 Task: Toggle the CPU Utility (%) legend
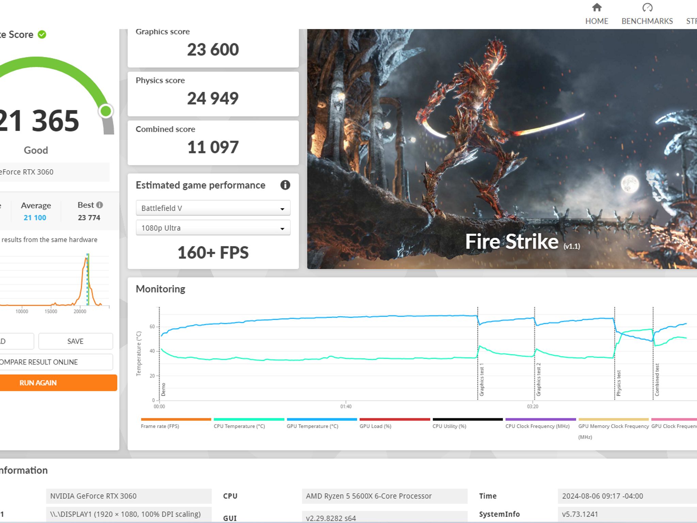468,423
